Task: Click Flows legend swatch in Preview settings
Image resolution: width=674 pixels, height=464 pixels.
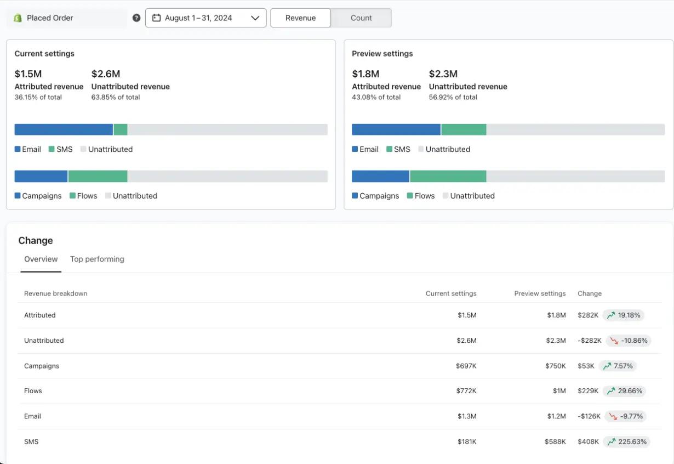Action: pyautogui.click(x=410, y=196)
